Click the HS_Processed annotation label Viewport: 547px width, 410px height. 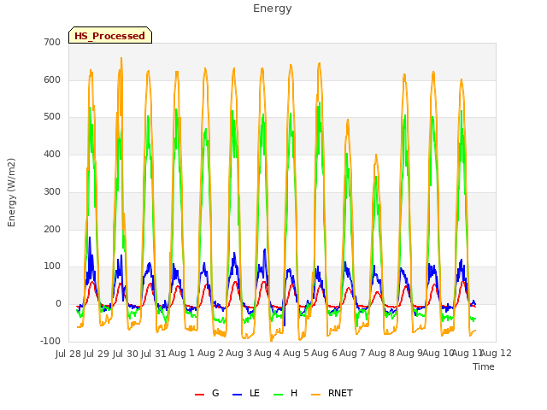coord(110,36)
